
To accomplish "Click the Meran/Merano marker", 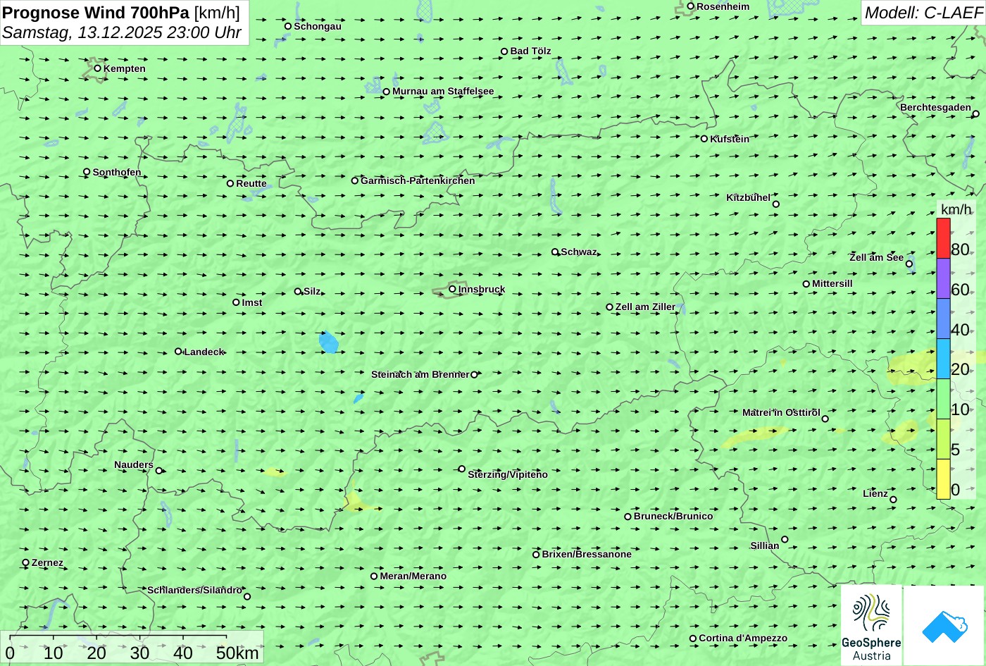I will click(374, 576).
